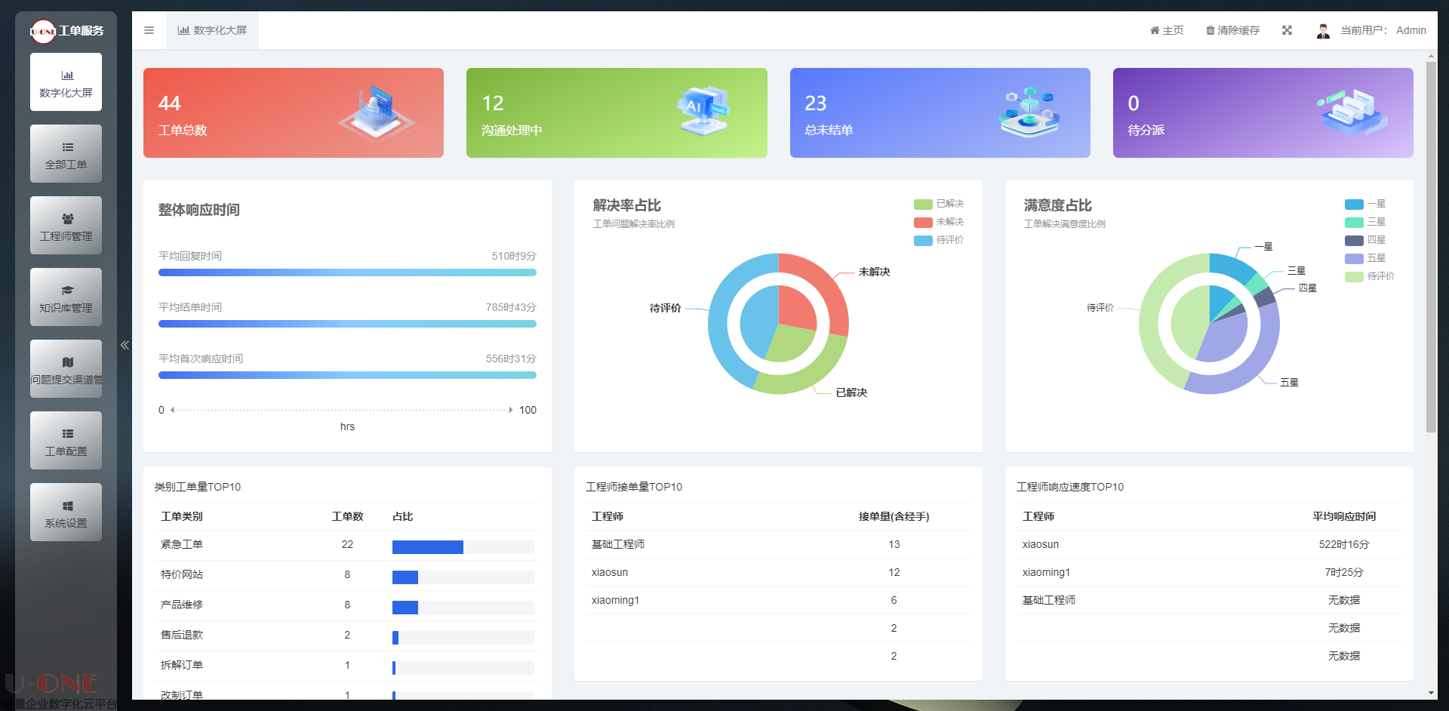Select the 售后退款 category row
The width and height of the screenshot is (1449, 711).
tap(347, 636)
